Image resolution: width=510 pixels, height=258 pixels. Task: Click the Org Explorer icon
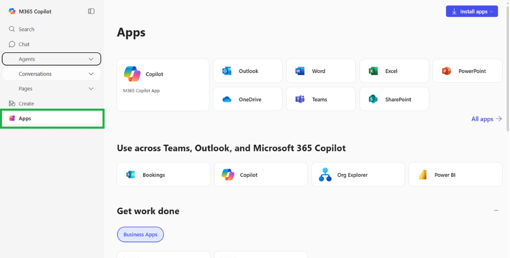[325, 175]
